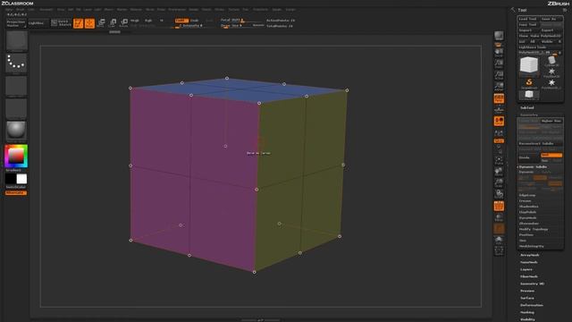Image resolution: width=572 pixels, height=322 pixels.
Task: Expand the ZRemesher section
Action: tap(529, 224)
